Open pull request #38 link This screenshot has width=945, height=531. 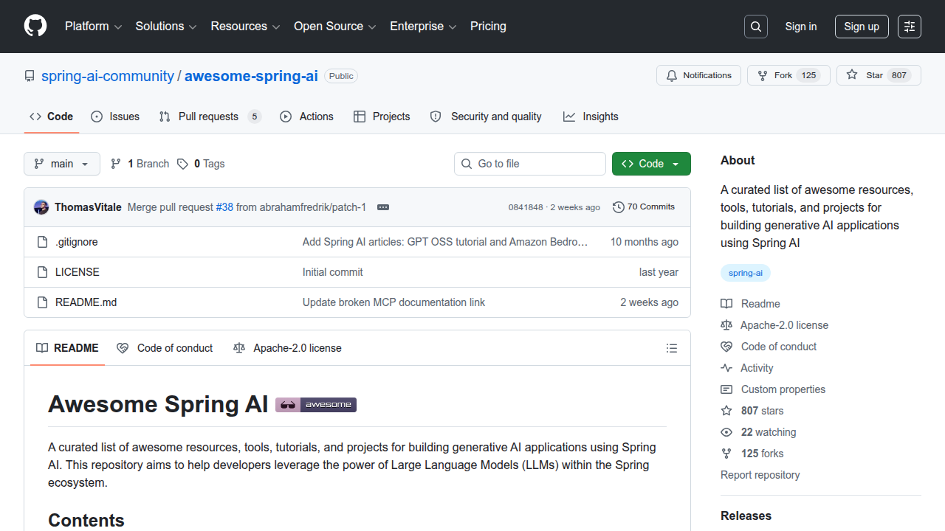coord(224,207)
